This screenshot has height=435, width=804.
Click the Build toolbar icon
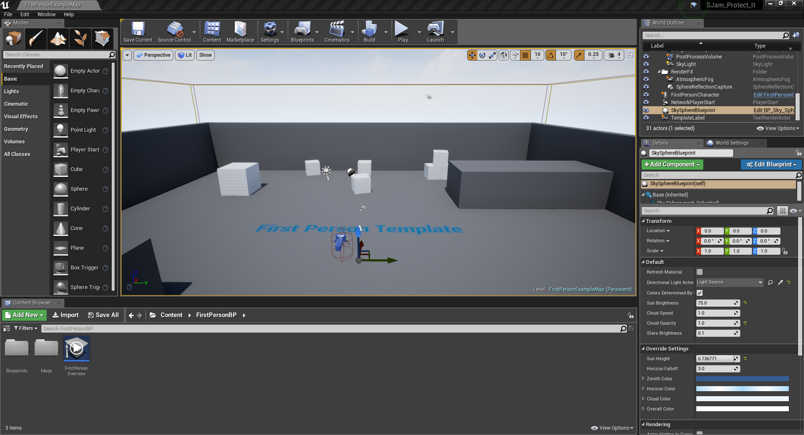coord(369,31)
